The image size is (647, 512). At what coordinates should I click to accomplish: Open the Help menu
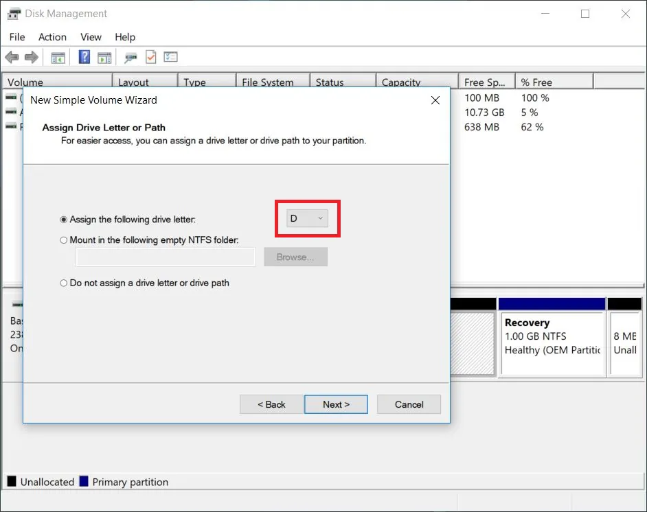(x=125, y=37)
